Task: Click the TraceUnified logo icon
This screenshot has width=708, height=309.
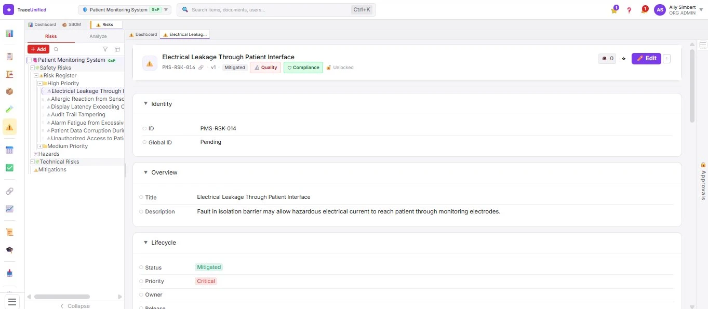Action: pyautogui.click(x=9, y=9)
